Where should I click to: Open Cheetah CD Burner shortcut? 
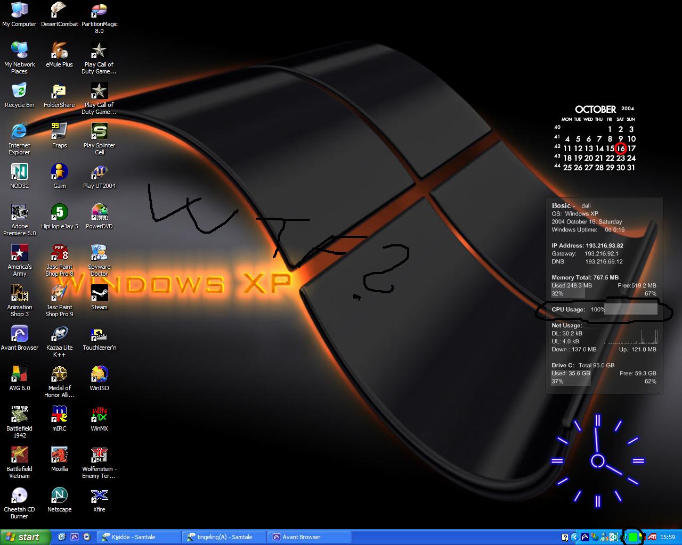(19, 503)
